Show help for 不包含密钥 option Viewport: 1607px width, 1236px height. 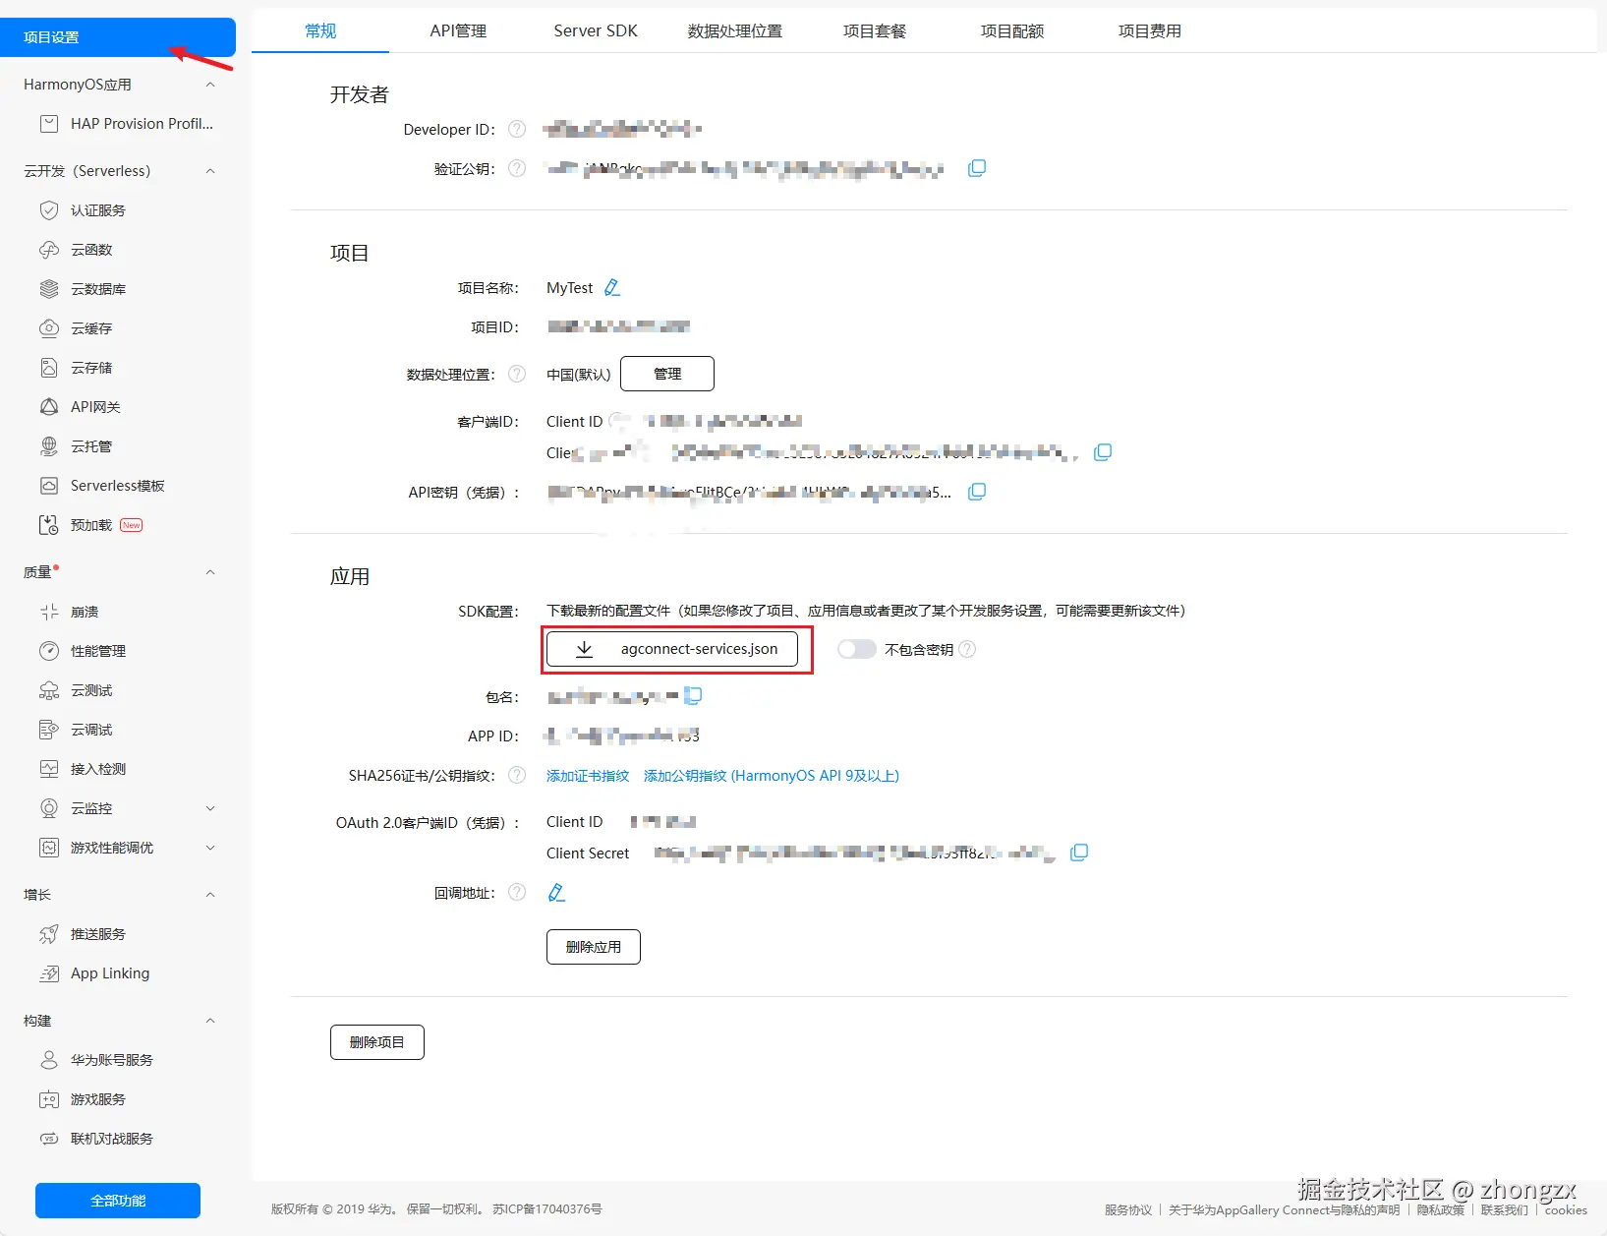967,649
